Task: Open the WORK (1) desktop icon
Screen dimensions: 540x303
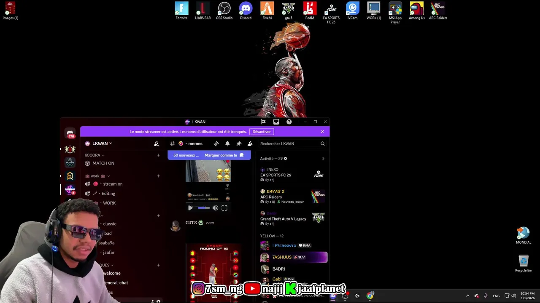Action: pyautogui.click(x=374, y=11)
